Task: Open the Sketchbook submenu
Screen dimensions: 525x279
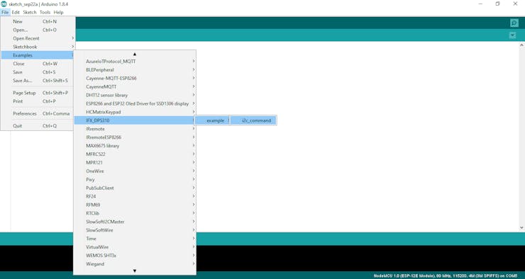Action: coord(38,47)
